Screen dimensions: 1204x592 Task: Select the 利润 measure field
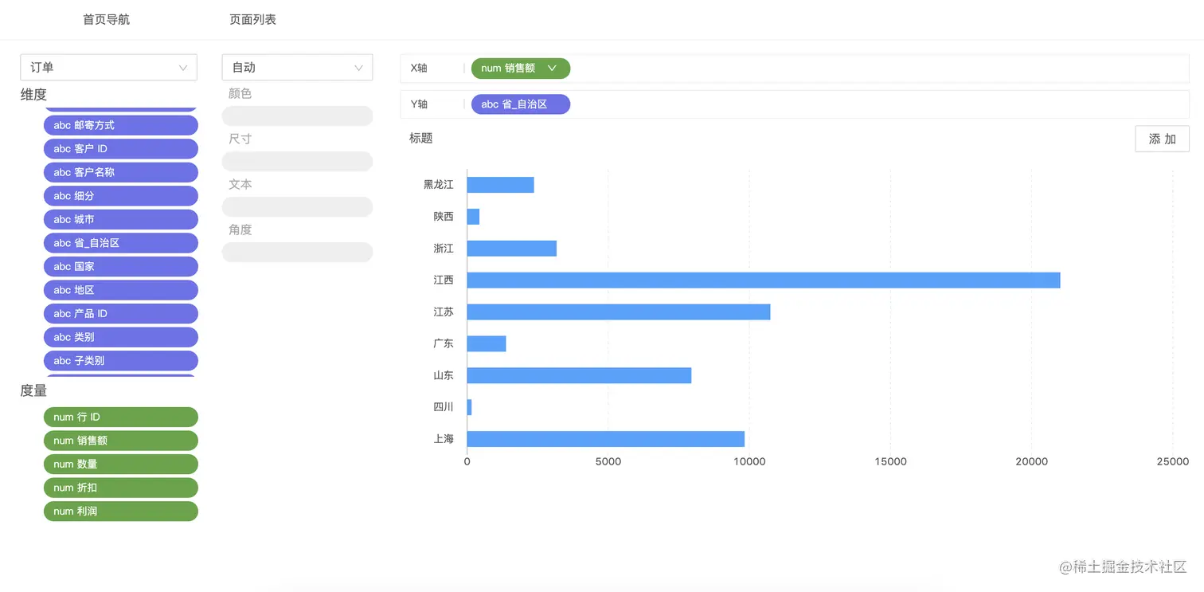pos(120,512)
